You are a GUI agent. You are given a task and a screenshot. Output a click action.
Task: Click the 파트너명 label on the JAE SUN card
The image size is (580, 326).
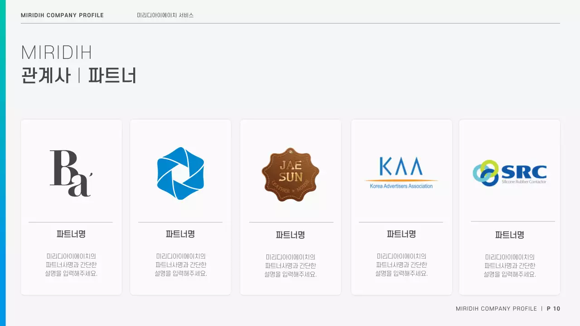point(290,235)
